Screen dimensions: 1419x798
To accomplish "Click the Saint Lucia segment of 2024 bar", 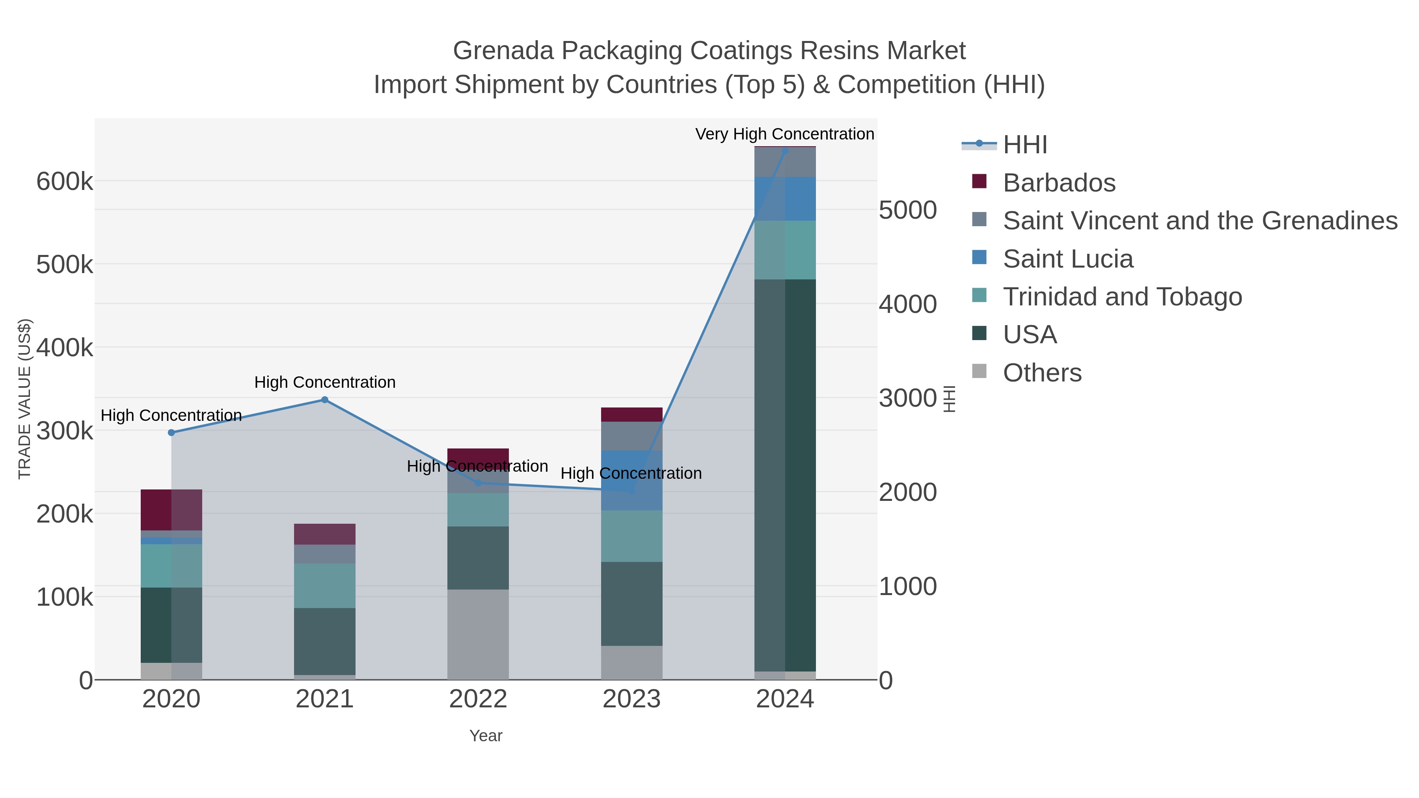I will tap(785, 199).
